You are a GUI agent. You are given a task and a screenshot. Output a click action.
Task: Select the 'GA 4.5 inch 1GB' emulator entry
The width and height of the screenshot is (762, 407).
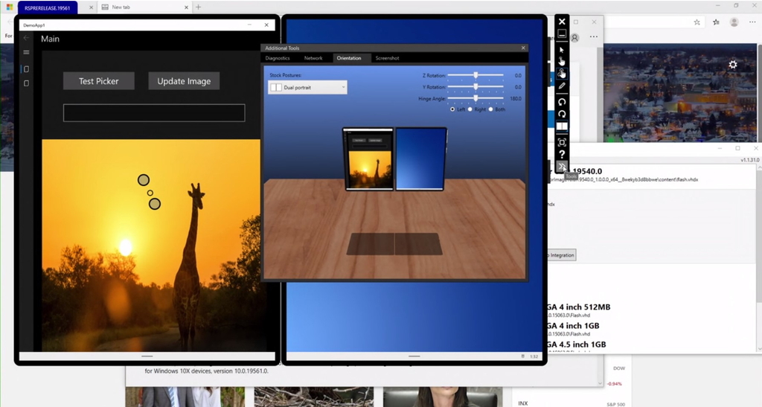pos(577,344)
